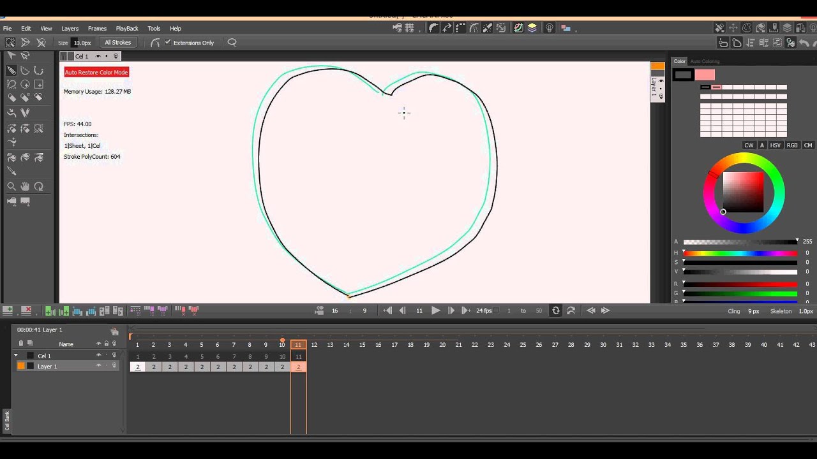This screenshot has height=459, width=817.
Task: Click the A alpha mode button
Action: tap(762, 145)
